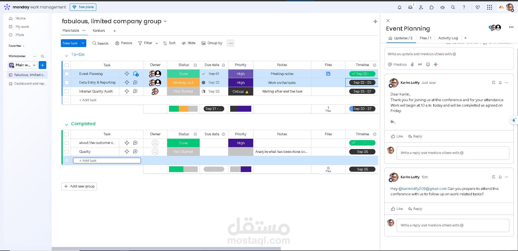The width and height of the screenshot is (518, 251).
Task: Open karimlotfy209@gmail.com mention link
Action: click(423, 189)
